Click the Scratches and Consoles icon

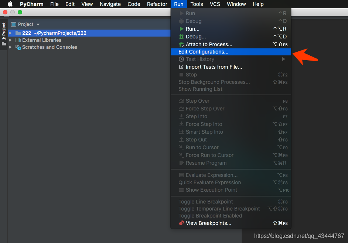[x=18, y=47]
